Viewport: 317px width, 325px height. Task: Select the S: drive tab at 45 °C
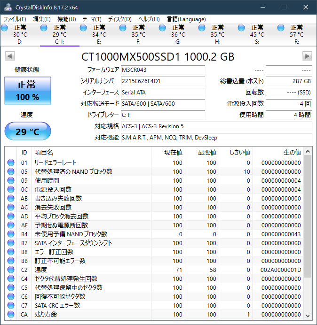tap(257, 34)
